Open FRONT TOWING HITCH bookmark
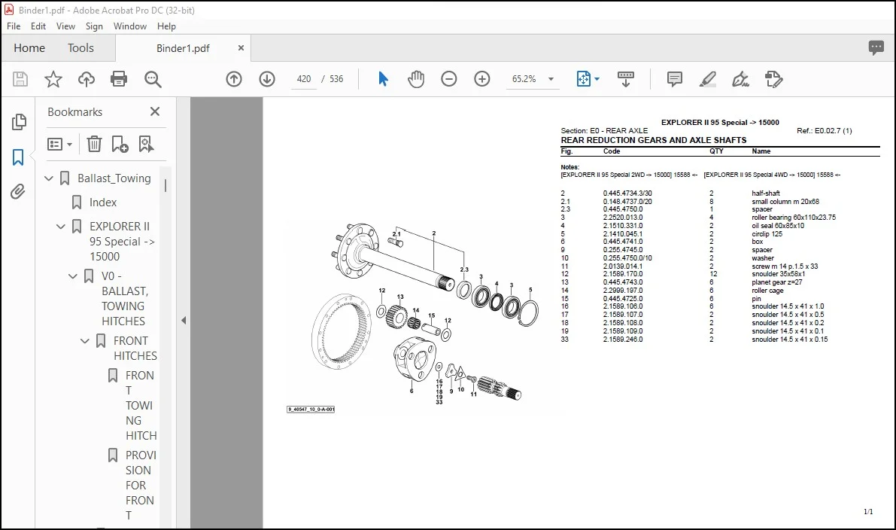This screenshot has width=896, height=530. pyautogui.click(x=141, y=405)
